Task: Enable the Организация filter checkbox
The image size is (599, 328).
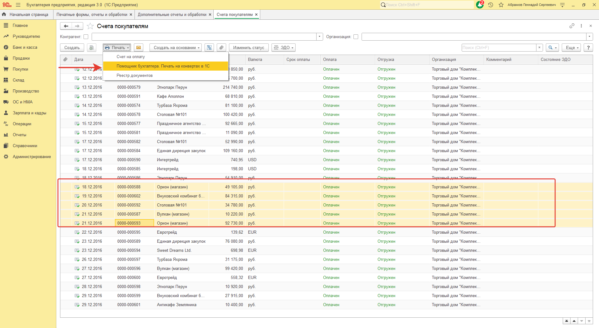Action: point(356,37)
